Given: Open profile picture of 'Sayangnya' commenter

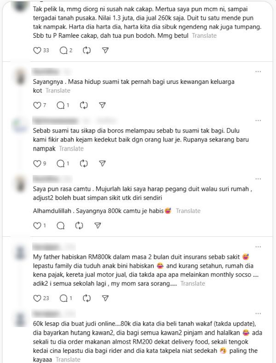Looking at the screenshot, I should (x=20, y=76).
